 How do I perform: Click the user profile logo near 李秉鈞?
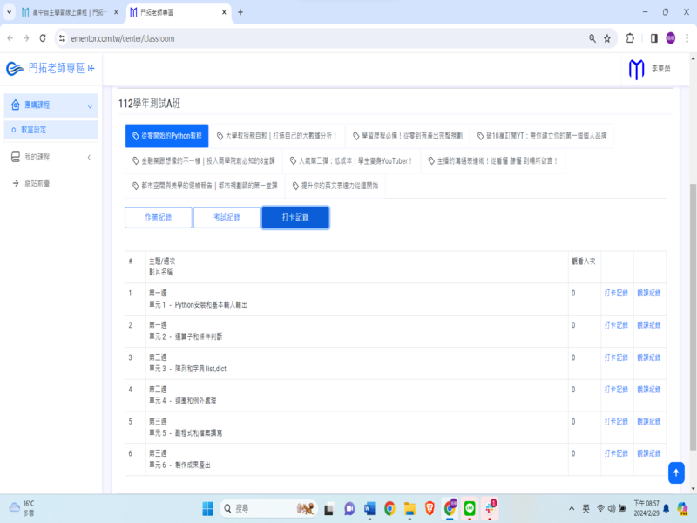pyautogui.click(x=636, y=69)
